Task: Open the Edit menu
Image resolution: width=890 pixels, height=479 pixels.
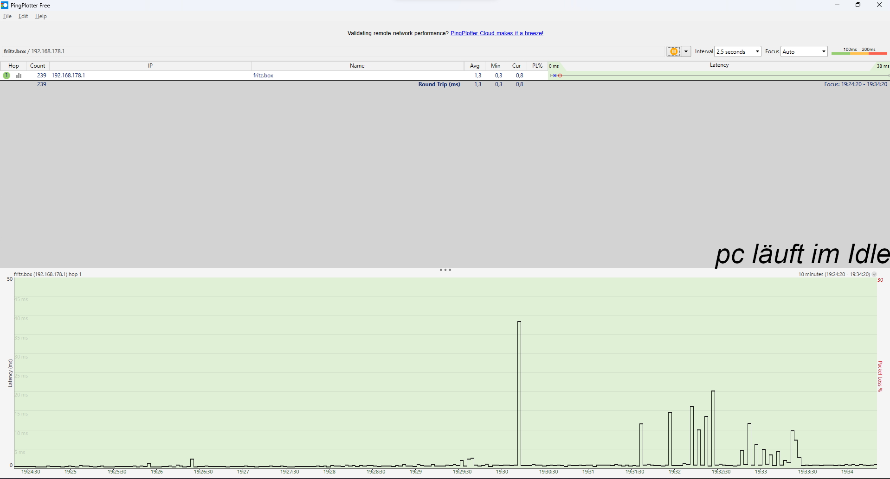Action: pos(23,16)
